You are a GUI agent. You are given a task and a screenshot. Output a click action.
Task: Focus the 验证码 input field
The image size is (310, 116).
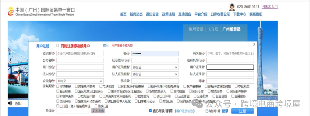[x=73, y=111]
